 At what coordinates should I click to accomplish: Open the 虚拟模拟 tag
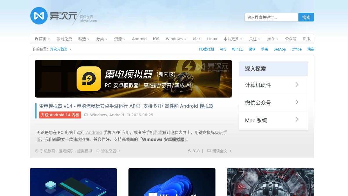click(85, 151)
